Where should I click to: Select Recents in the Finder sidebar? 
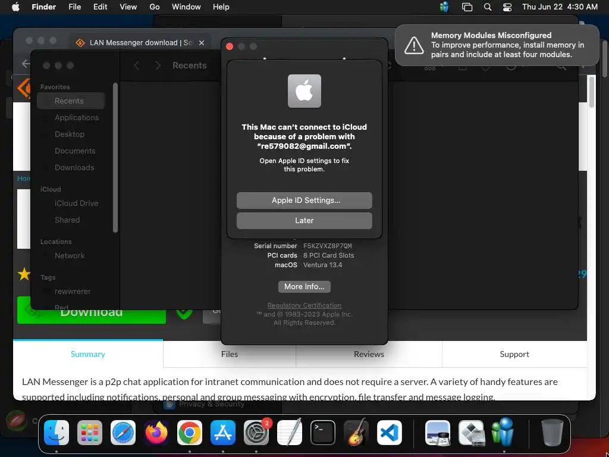(x=71, y=101)
